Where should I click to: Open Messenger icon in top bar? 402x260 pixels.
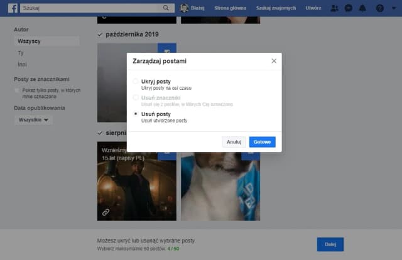349,8
